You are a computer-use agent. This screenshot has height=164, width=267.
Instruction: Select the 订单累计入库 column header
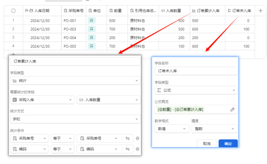tap(207, 11)
